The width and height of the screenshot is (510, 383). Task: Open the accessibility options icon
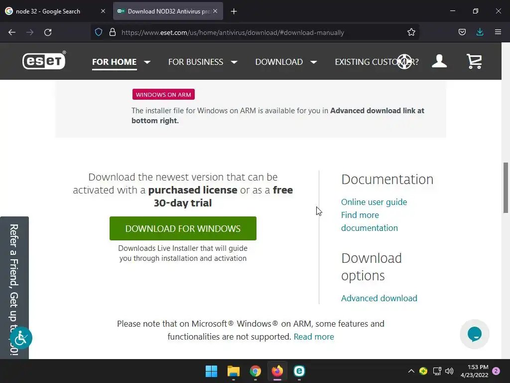[x=21, y=338]
